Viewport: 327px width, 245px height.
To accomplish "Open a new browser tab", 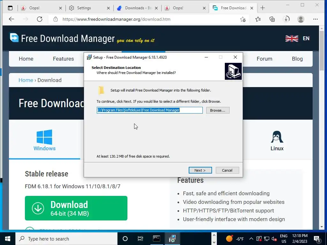I will tap(262, 8).
